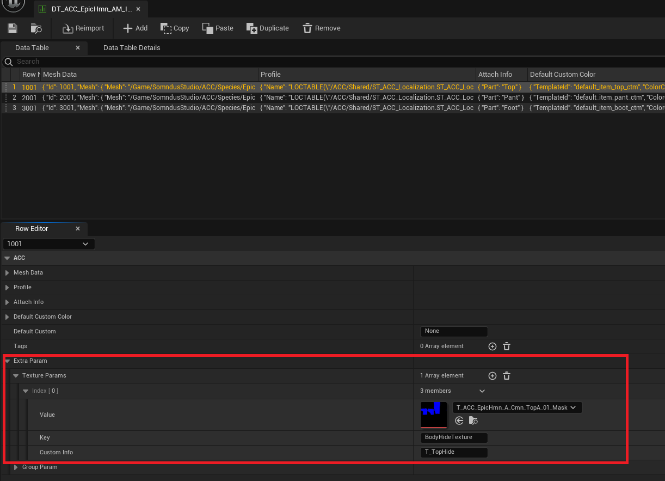Click the texture thumbnail for the Value field

[433, 415]
